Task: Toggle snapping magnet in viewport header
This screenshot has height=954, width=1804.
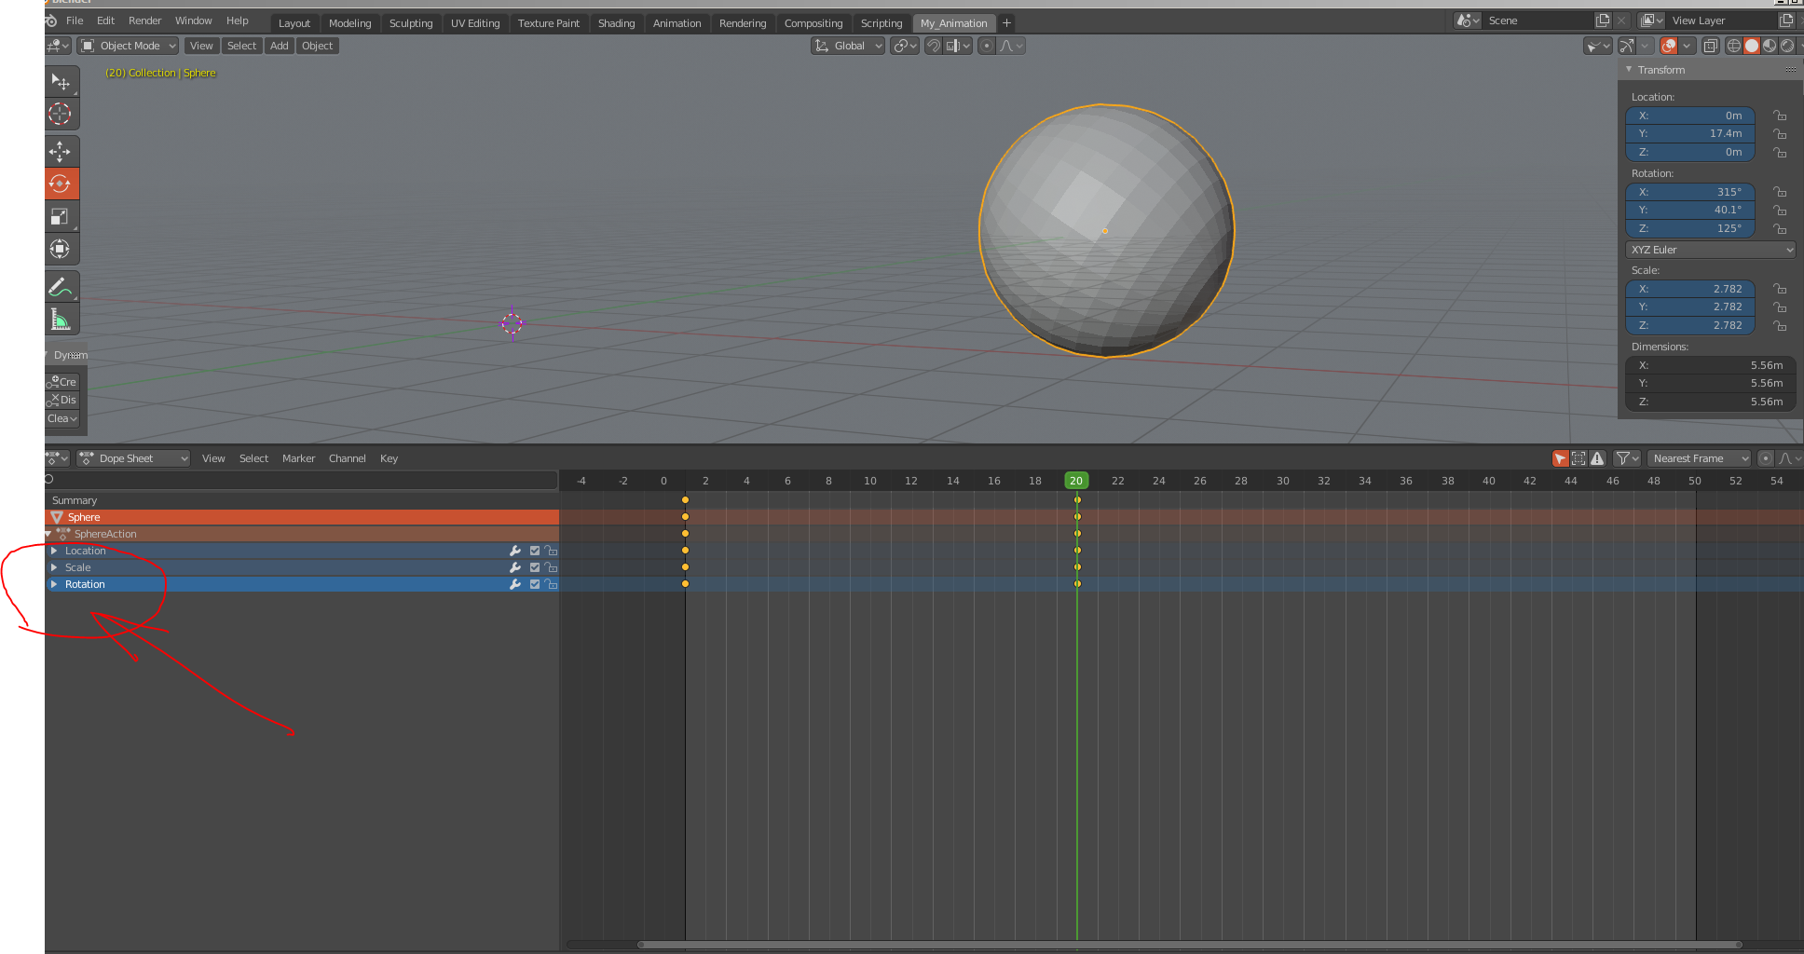Action: coord(933,46)
